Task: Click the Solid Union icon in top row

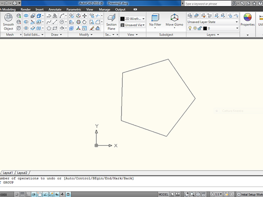Action: (x=26, y=16)
